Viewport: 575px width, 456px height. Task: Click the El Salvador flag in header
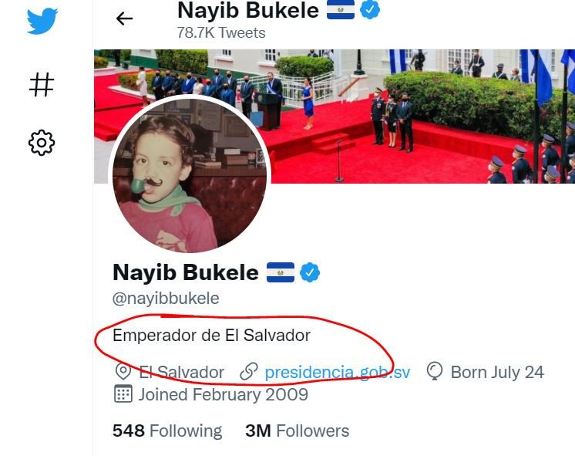point(341,9)
